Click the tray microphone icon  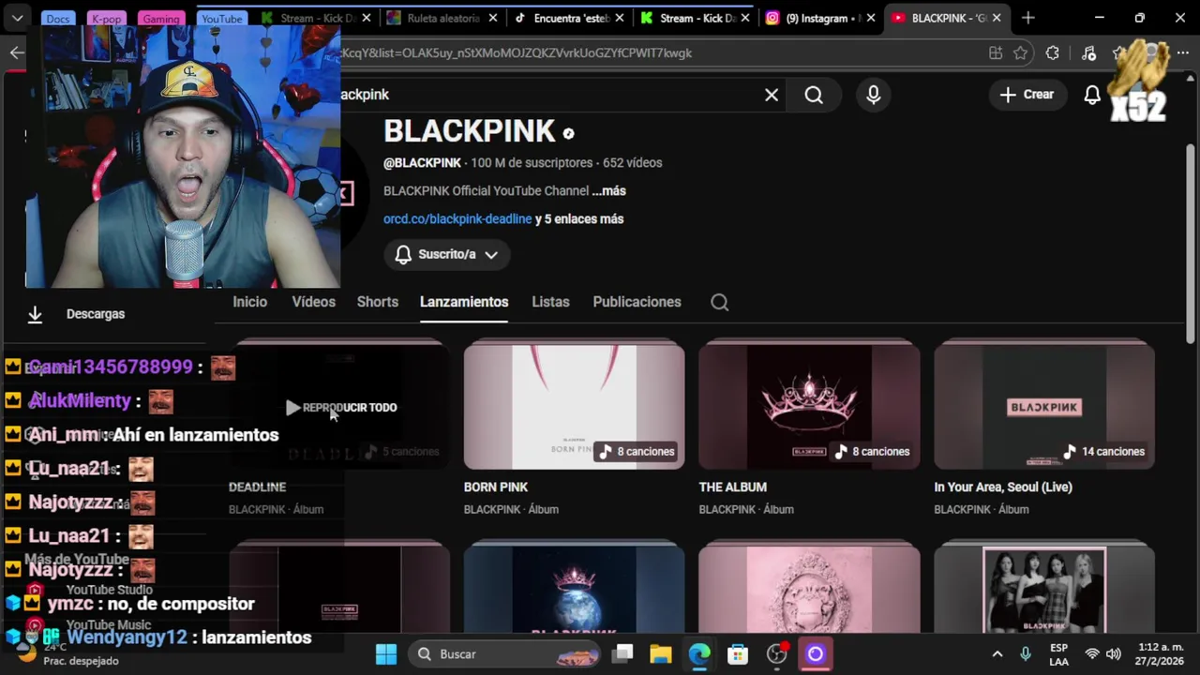point(1026,654)
